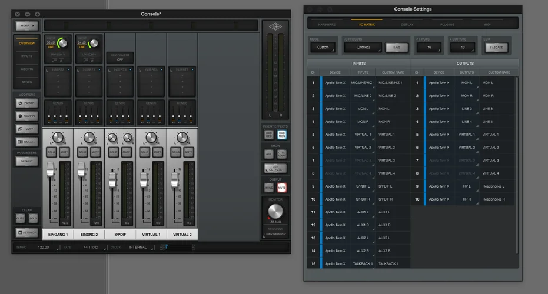Toggle the monitor output MONO button
This screenshot has height=294, width=548.
268,188
